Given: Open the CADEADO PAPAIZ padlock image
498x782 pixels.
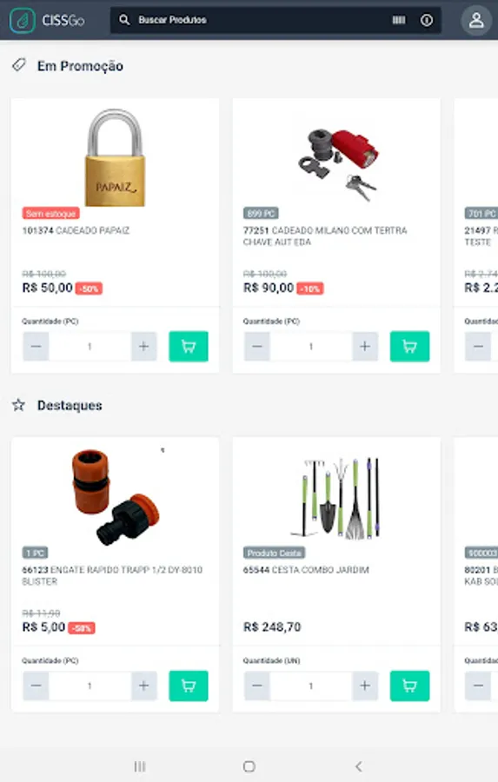Looking at the screenshot, I should 116,157.
